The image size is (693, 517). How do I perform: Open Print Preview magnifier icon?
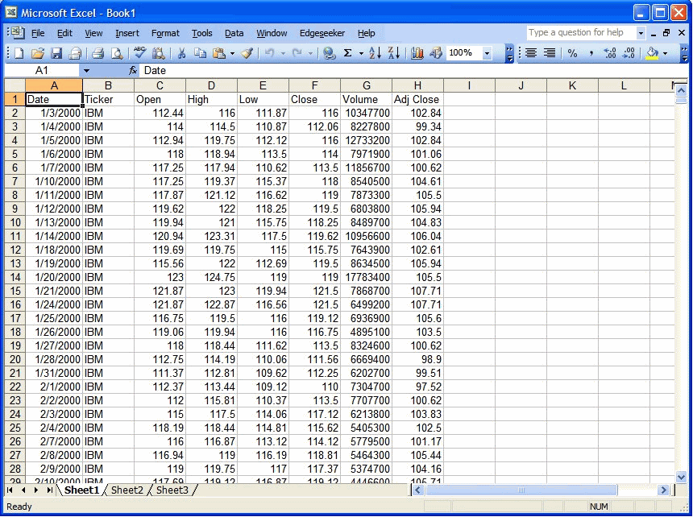(116, 53)
